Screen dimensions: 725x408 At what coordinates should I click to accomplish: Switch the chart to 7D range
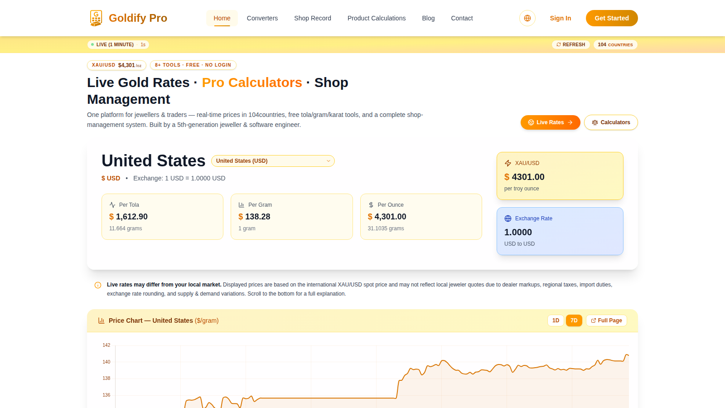[574, 321]
